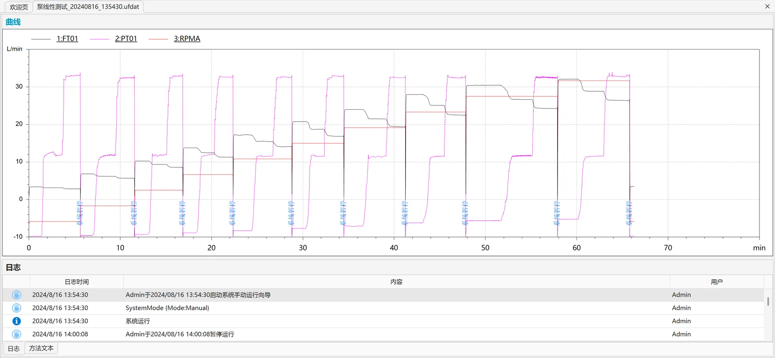Open the 方法文本 bottom tab
Screen dimensions: 775x358
(41, 348)
